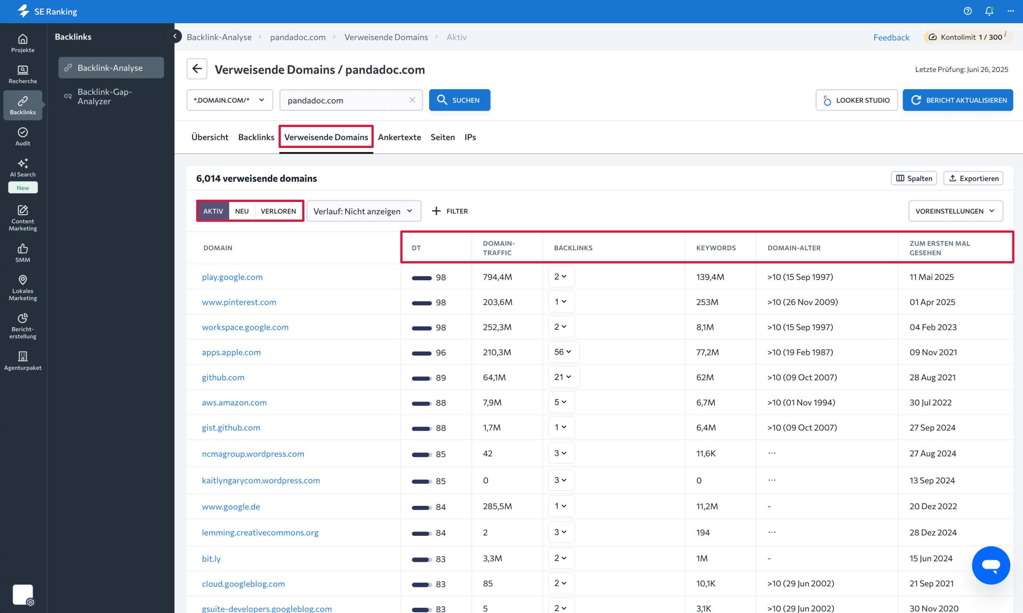Select the Neu segment toggle
The image size is (1023, 613).
(x=242, y=211)
